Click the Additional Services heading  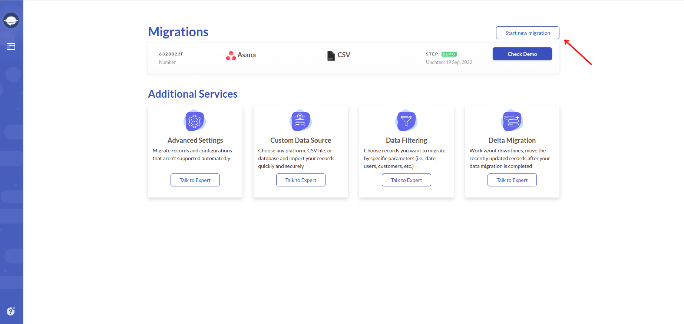tap(193, 94)
